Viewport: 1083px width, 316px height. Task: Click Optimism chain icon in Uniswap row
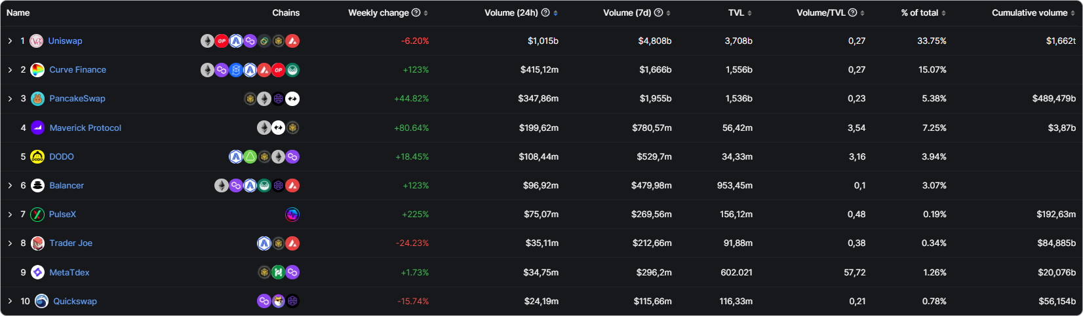click(x=222, y=41)
